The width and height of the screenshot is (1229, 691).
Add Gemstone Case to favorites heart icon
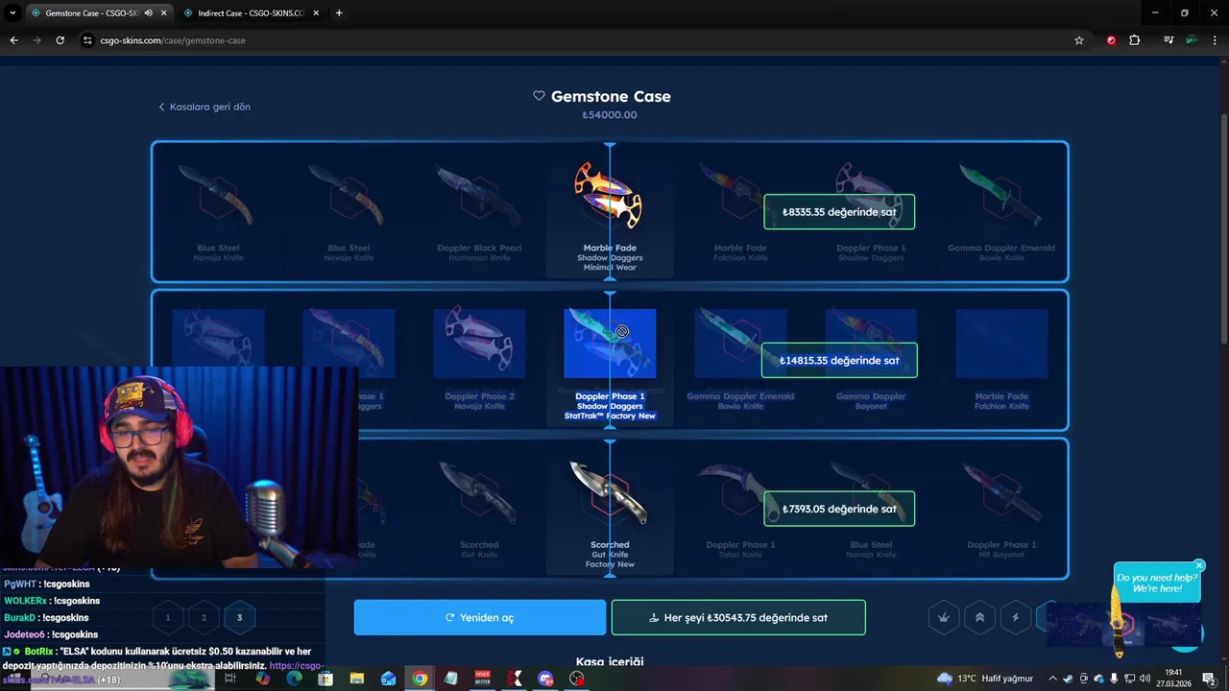coord(539,96)
